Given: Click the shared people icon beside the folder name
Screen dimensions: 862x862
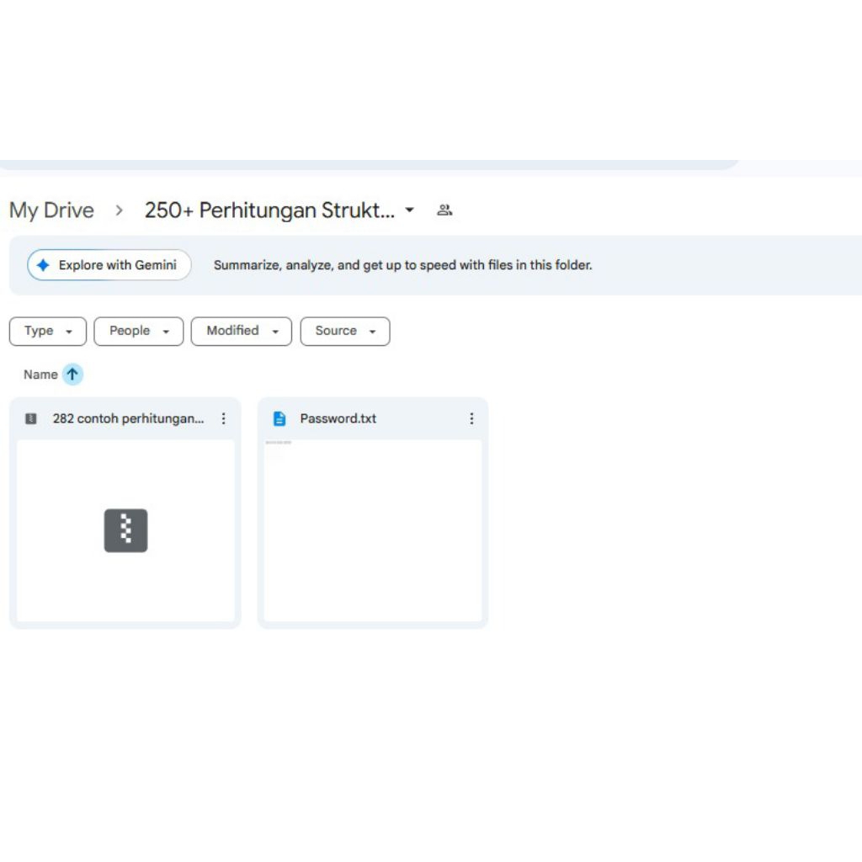Looking at the screenshot, I should coord(444,210).
